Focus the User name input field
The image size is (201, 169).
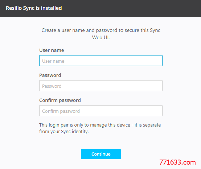101,61
